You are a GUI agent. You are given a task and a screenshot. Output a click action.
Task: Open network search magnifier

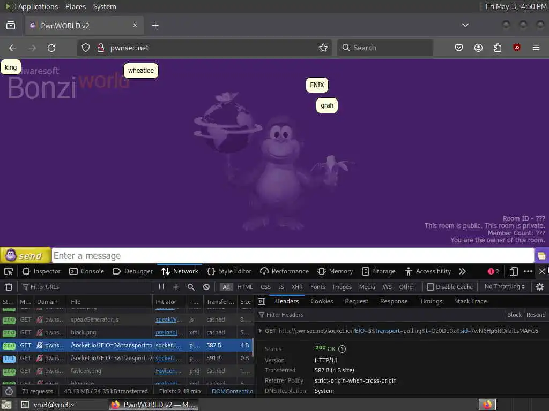point(191,287)
